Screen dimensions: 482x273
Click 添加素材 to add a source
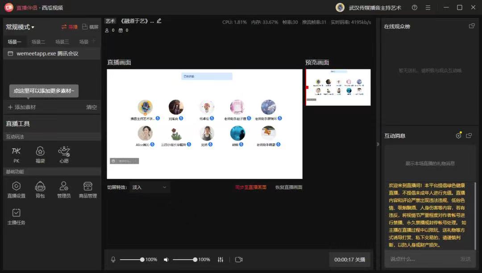[x=22, y=107]
